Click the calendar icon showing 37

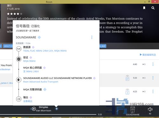(x=127, y=78)
